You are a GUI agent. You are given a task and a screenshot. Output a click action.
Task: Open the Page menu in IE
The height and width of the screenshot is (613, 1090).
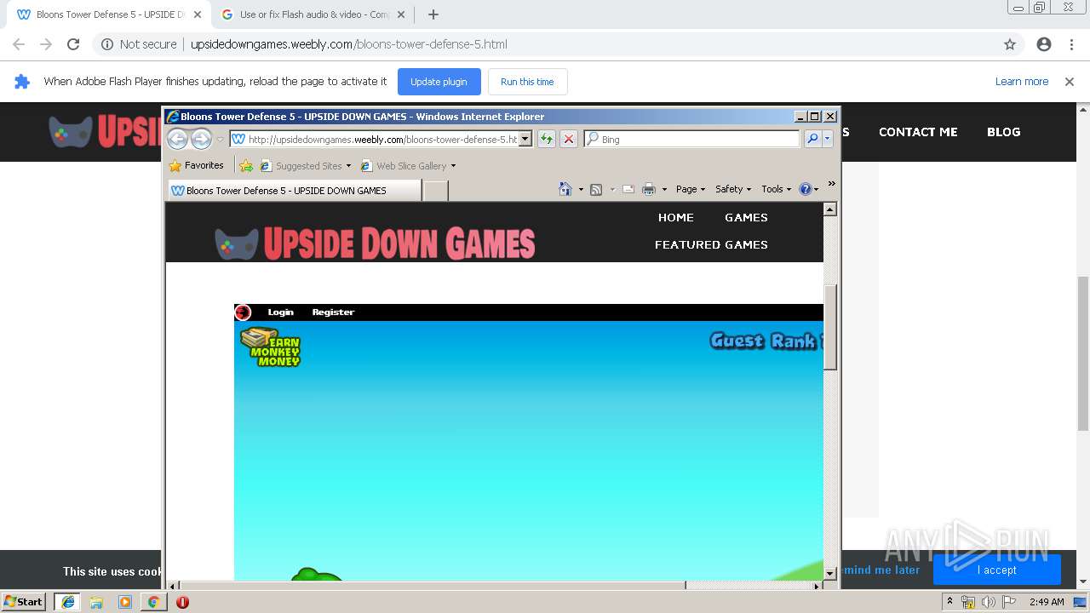point(690,189)
